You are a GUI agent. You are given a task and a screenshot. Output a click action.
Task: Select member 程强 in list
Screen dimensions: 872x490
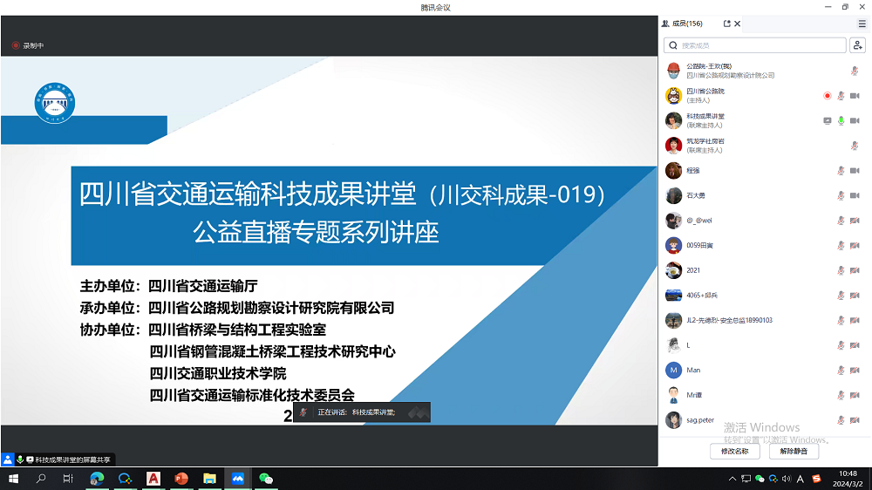(x=765, y=171)
